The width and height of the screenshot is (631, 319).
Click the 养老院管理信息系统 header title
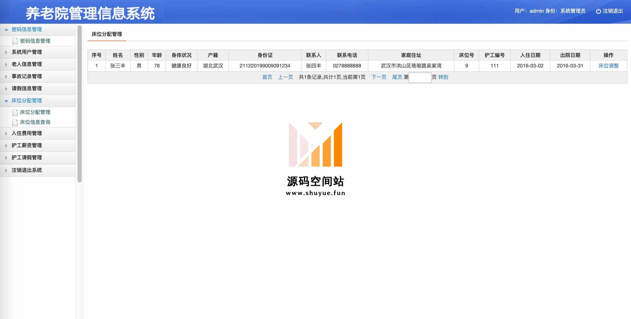(90, 13)
